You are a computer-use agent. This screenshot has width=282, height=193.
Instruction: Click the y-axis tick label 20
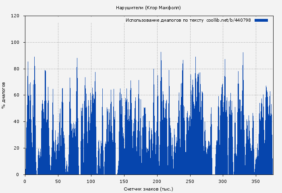click(x=17, y=148)
